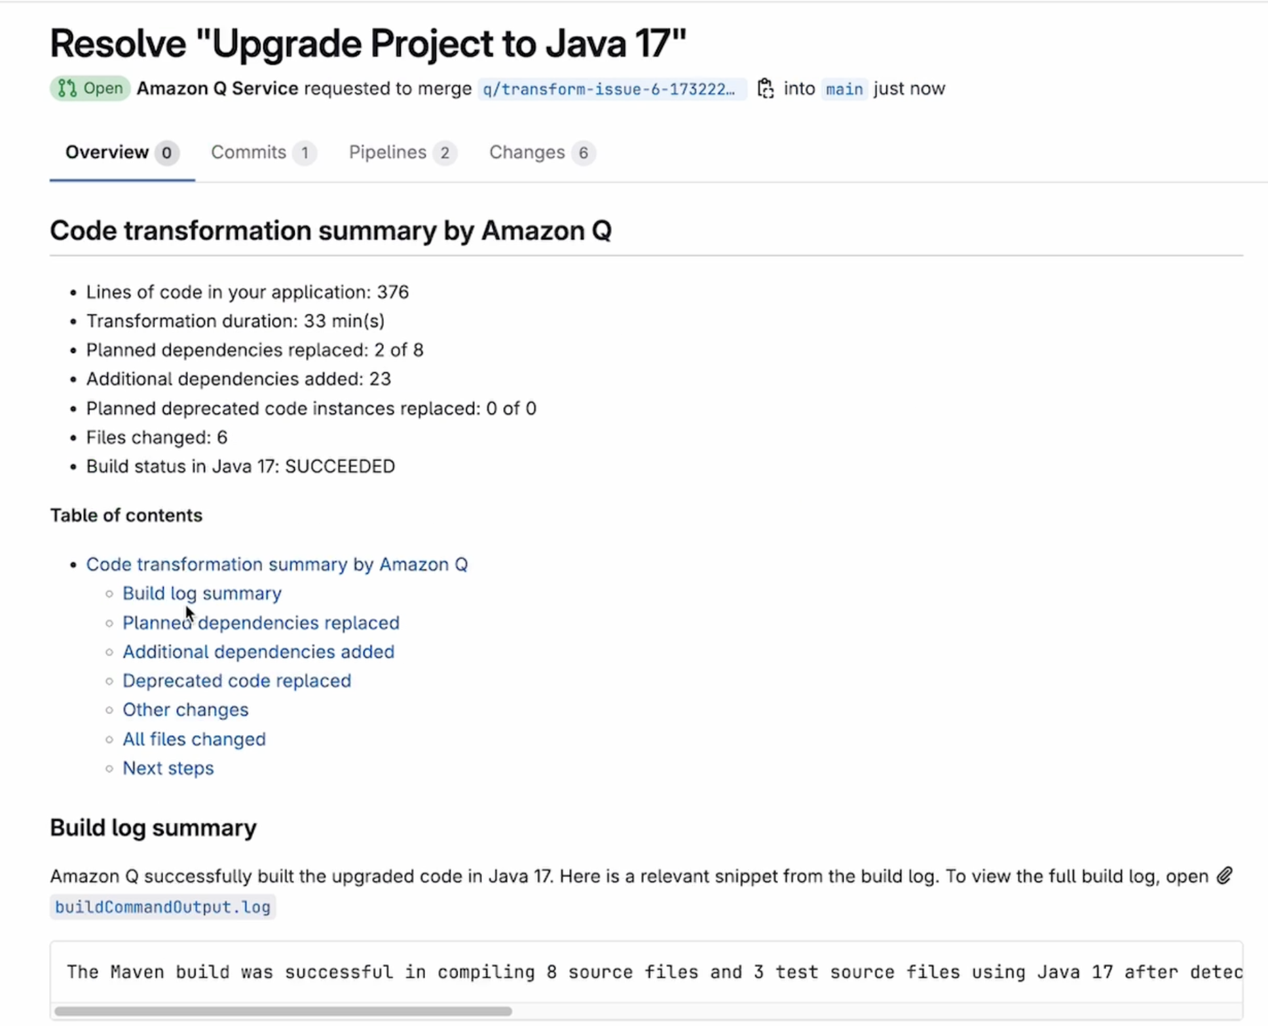Click the merge request icon in the Open badge
Image resolution: width=1268 pixels, height=1026 pixels.
66,88
